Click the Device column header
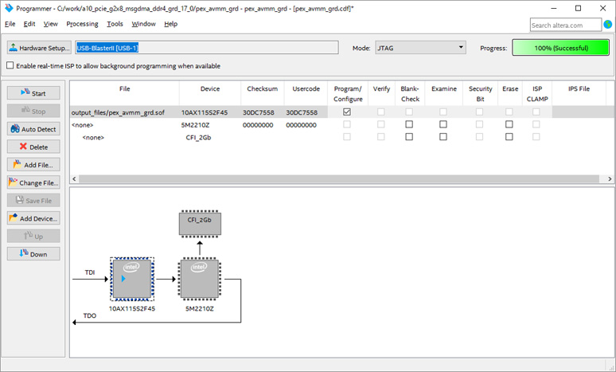 tap(210, 93)
